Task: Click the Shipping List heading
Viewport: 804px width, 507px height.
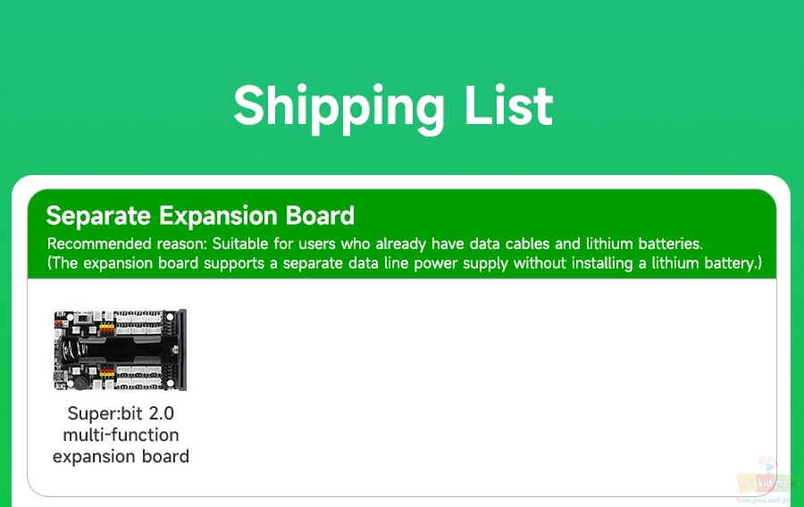Action: pyautogui.click(x=393, y=106)
